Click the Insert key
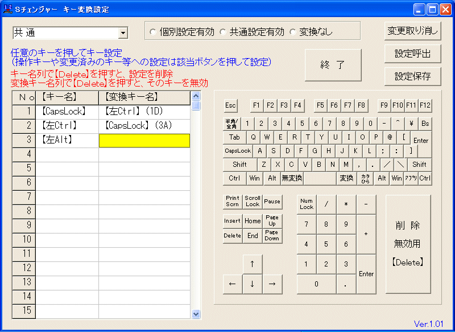 [233, 221]
